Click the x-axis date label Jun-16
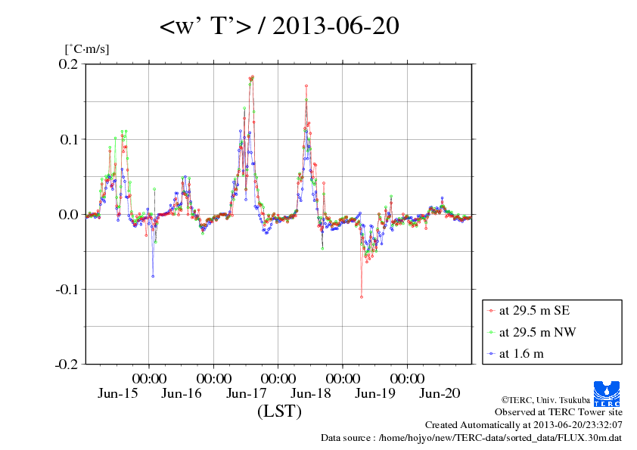The width and height of the screenshot is (637, 450). (181, 393)
